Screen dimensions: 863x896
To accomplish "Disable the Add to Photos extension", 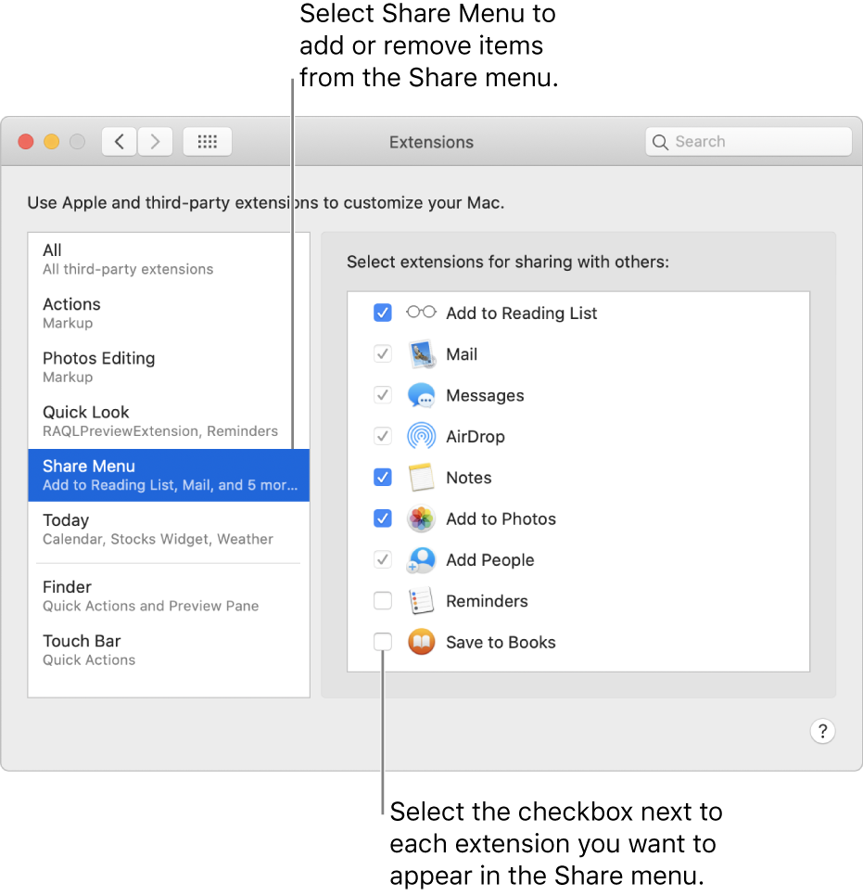I will click(383, 518).
